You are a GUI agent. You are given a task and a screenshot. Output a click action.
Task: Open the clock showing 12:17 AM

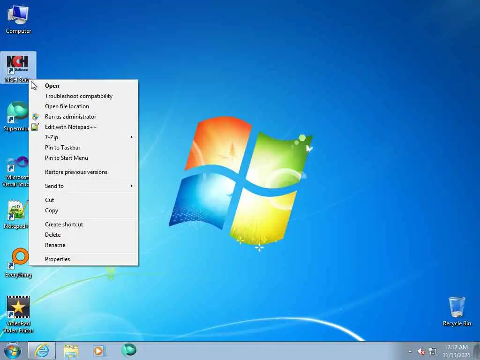pos(456,351)
